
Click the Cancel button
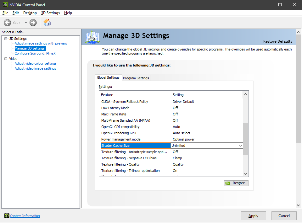284,216
